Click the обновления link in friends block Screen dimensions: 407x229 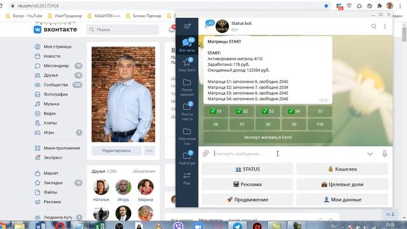[144, 171]
